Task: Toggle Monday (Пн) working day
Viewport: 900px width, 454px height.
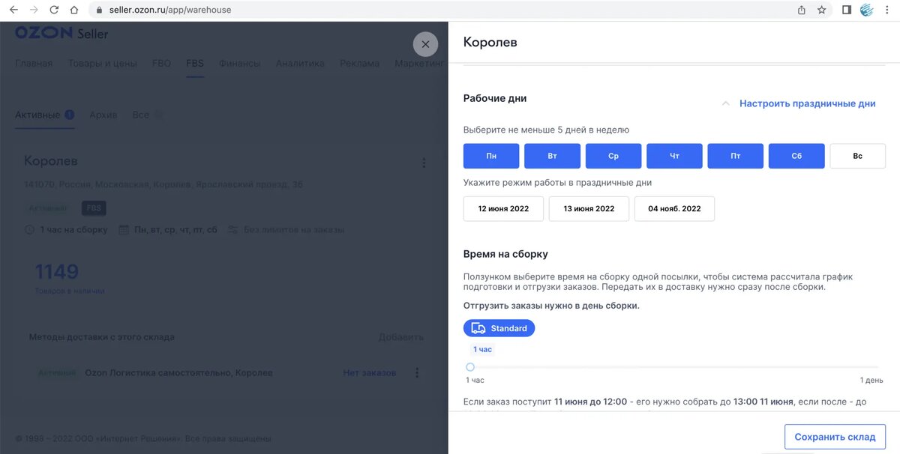Action: pos(491,156)
